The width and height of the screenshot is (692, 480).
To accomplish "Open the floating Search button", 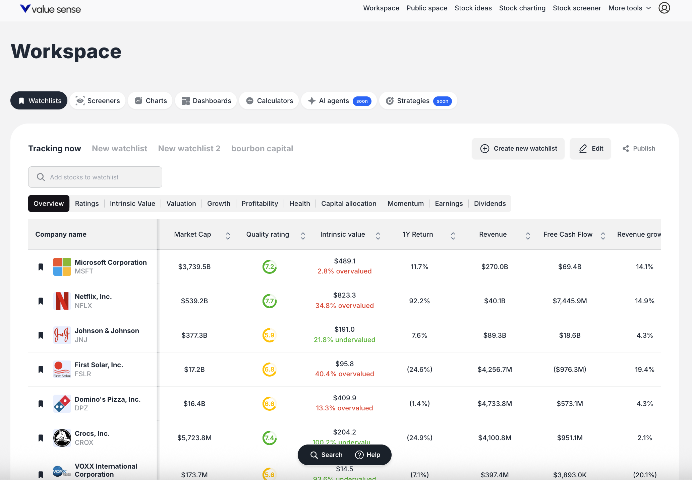I will point(327,455).
